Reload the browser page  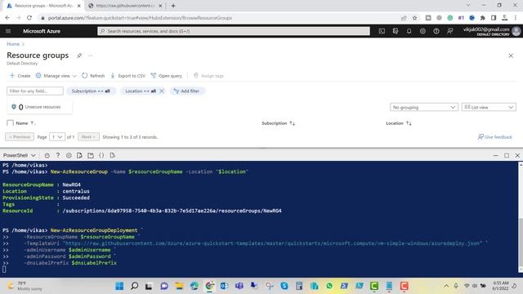click(x=29, y=18)
